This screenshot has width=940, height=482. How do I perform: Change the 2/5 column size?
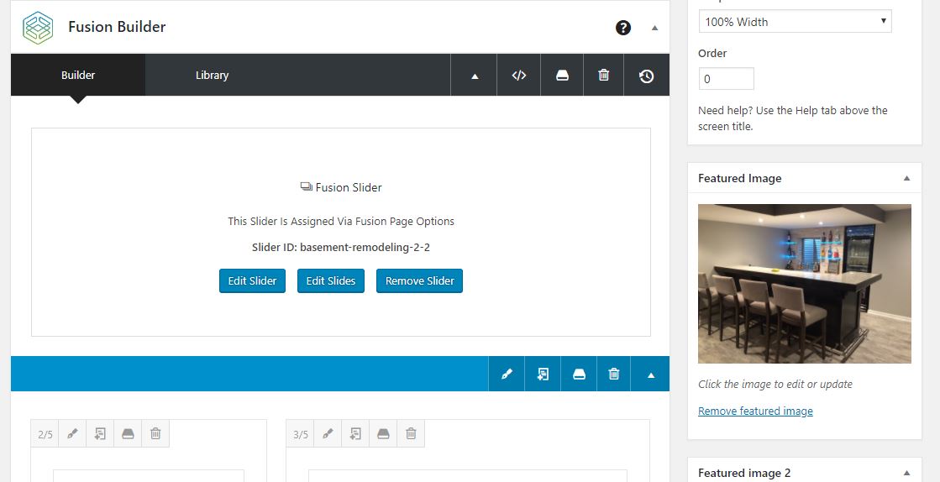(45, 434)
